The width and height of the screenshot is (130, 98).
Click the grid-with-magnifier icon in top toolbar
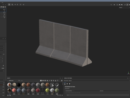point(12,5)
